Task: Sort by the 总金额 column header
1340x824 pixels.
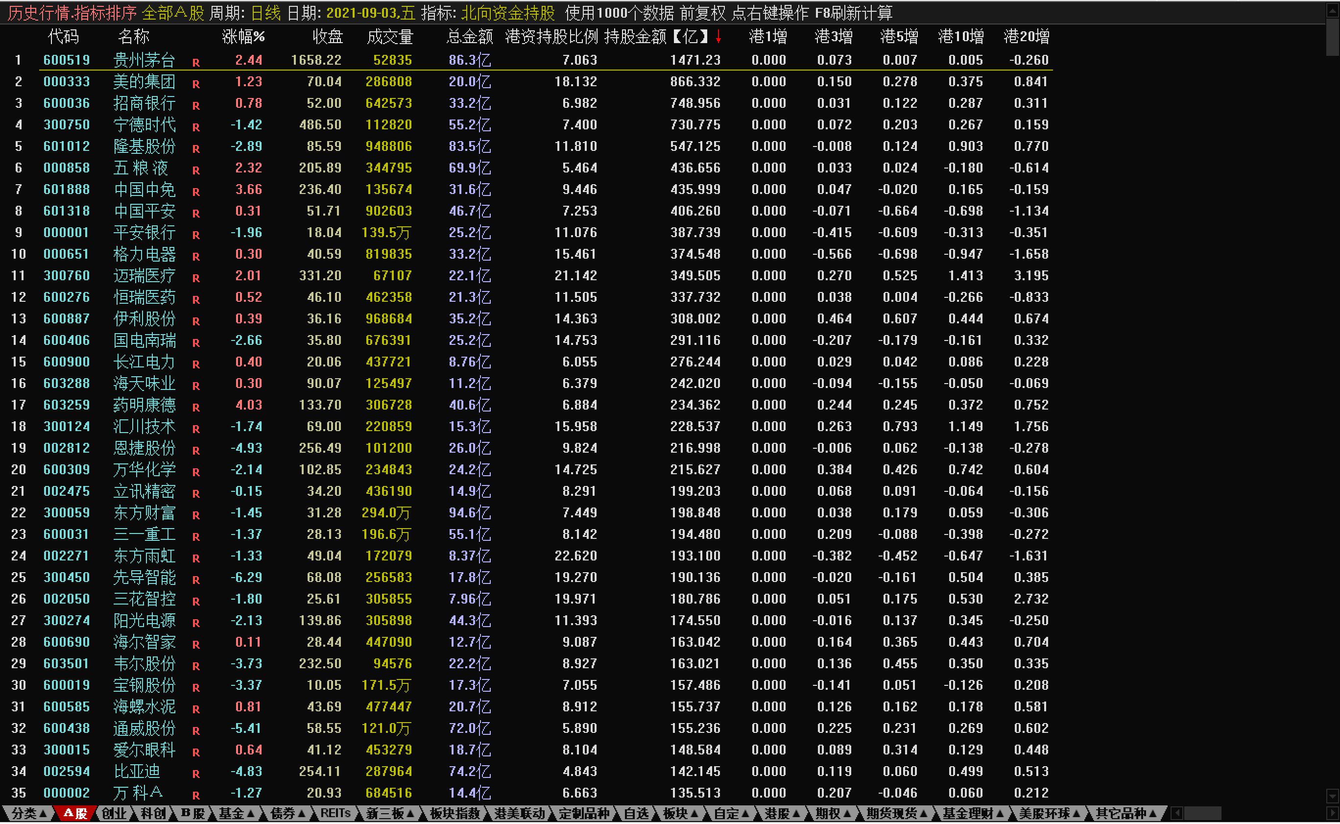Action: point(469,37)
